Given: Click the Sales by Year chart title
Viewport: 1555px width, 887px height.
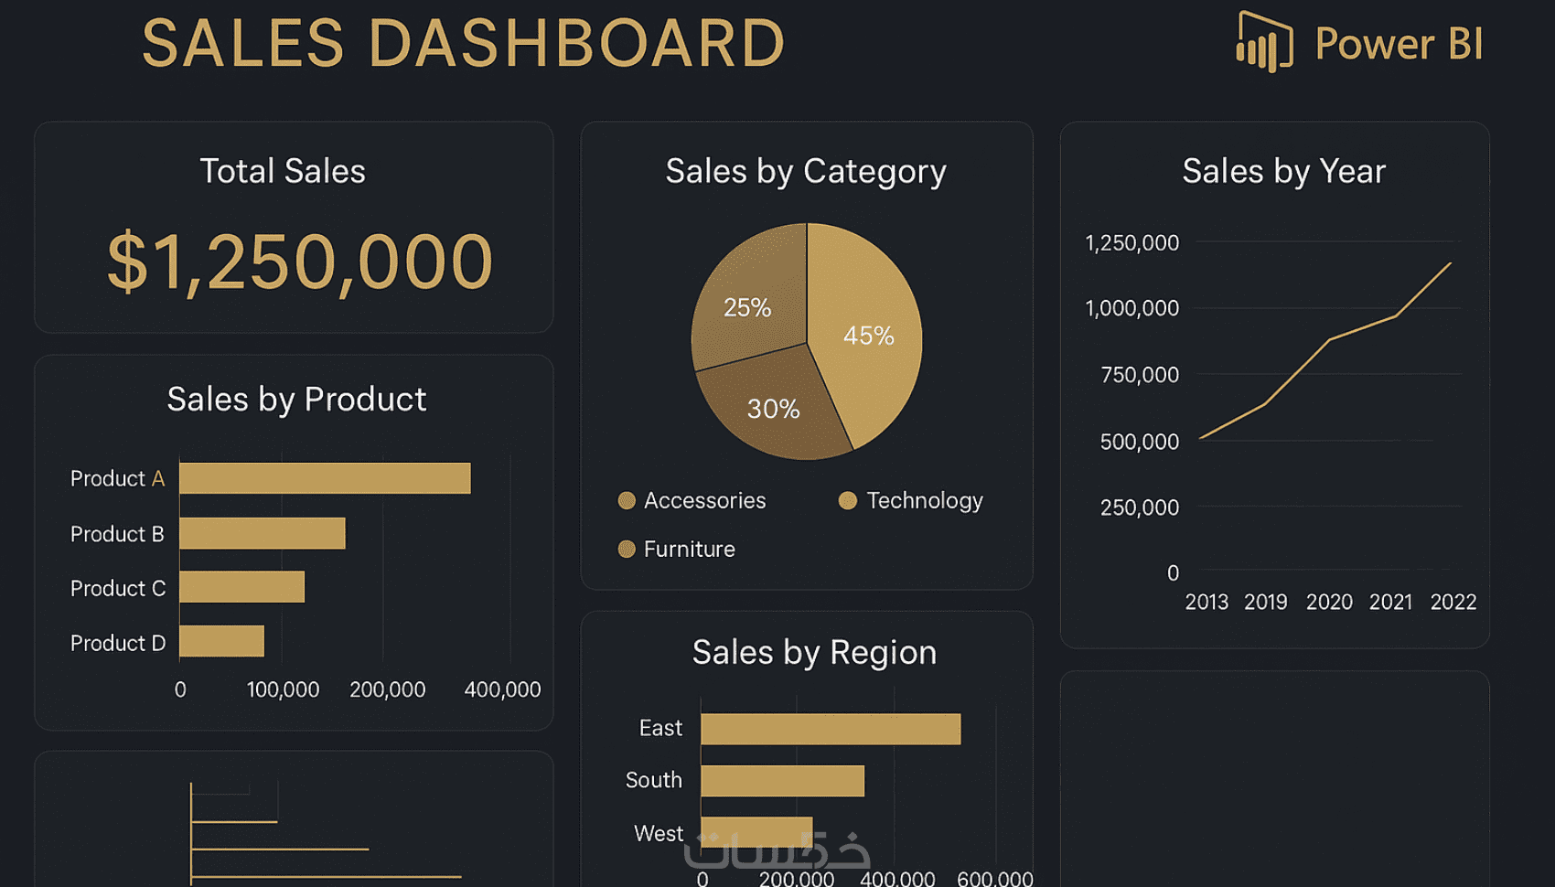Looking at the screenshot, I should click(1283, 171).
